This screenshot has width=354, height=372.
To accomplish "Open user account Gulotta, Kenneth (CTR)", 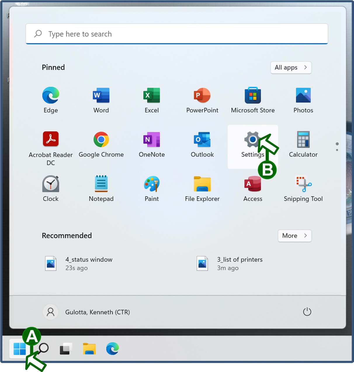I will point(86,312).
